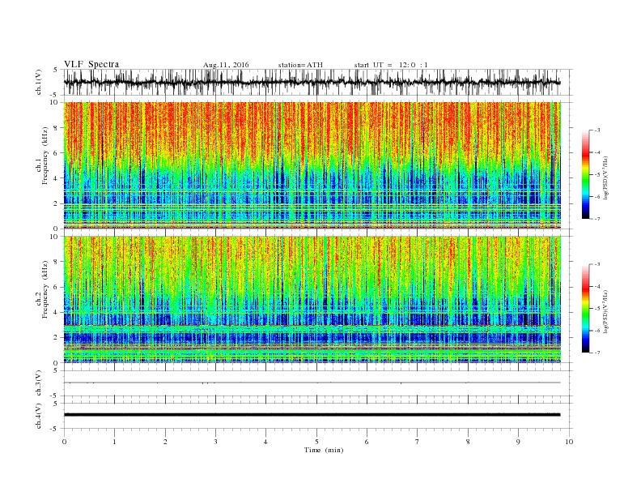Click the "start UT = 12:0 :1" header text
641x496 pixels.
391,65
